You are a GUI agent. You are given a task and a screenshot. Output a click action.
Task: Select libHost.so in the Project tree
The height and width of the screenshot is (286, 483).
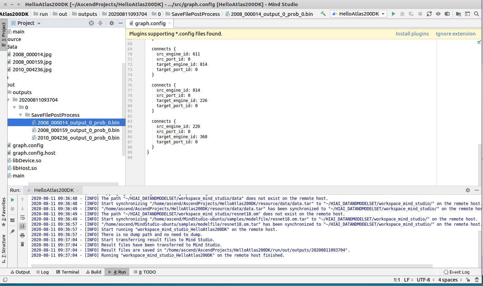point(25,168)
